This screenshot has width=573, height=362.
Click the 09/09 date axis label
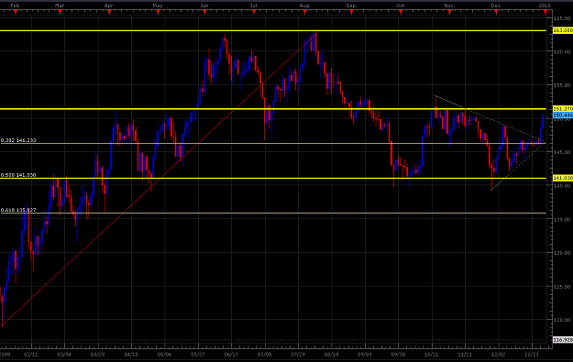[365, 355]
